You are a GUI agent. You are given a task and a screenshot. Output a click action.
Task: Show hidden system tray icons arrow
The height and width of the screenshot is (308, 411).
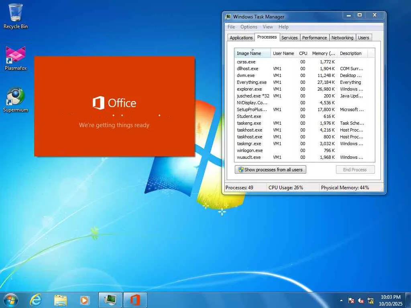341,300
